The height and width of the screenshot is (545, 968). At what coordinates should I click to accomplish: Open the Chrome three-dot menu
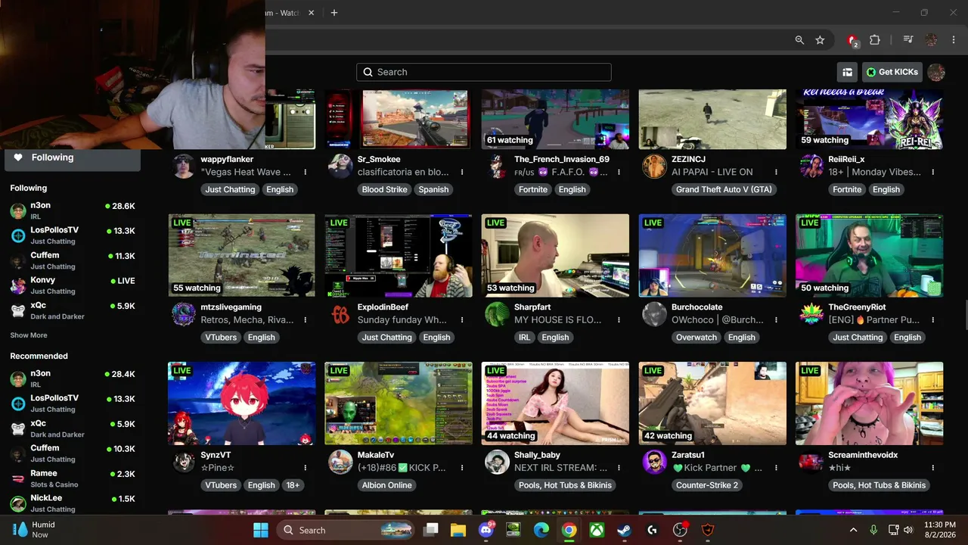(x=953, y=40)
